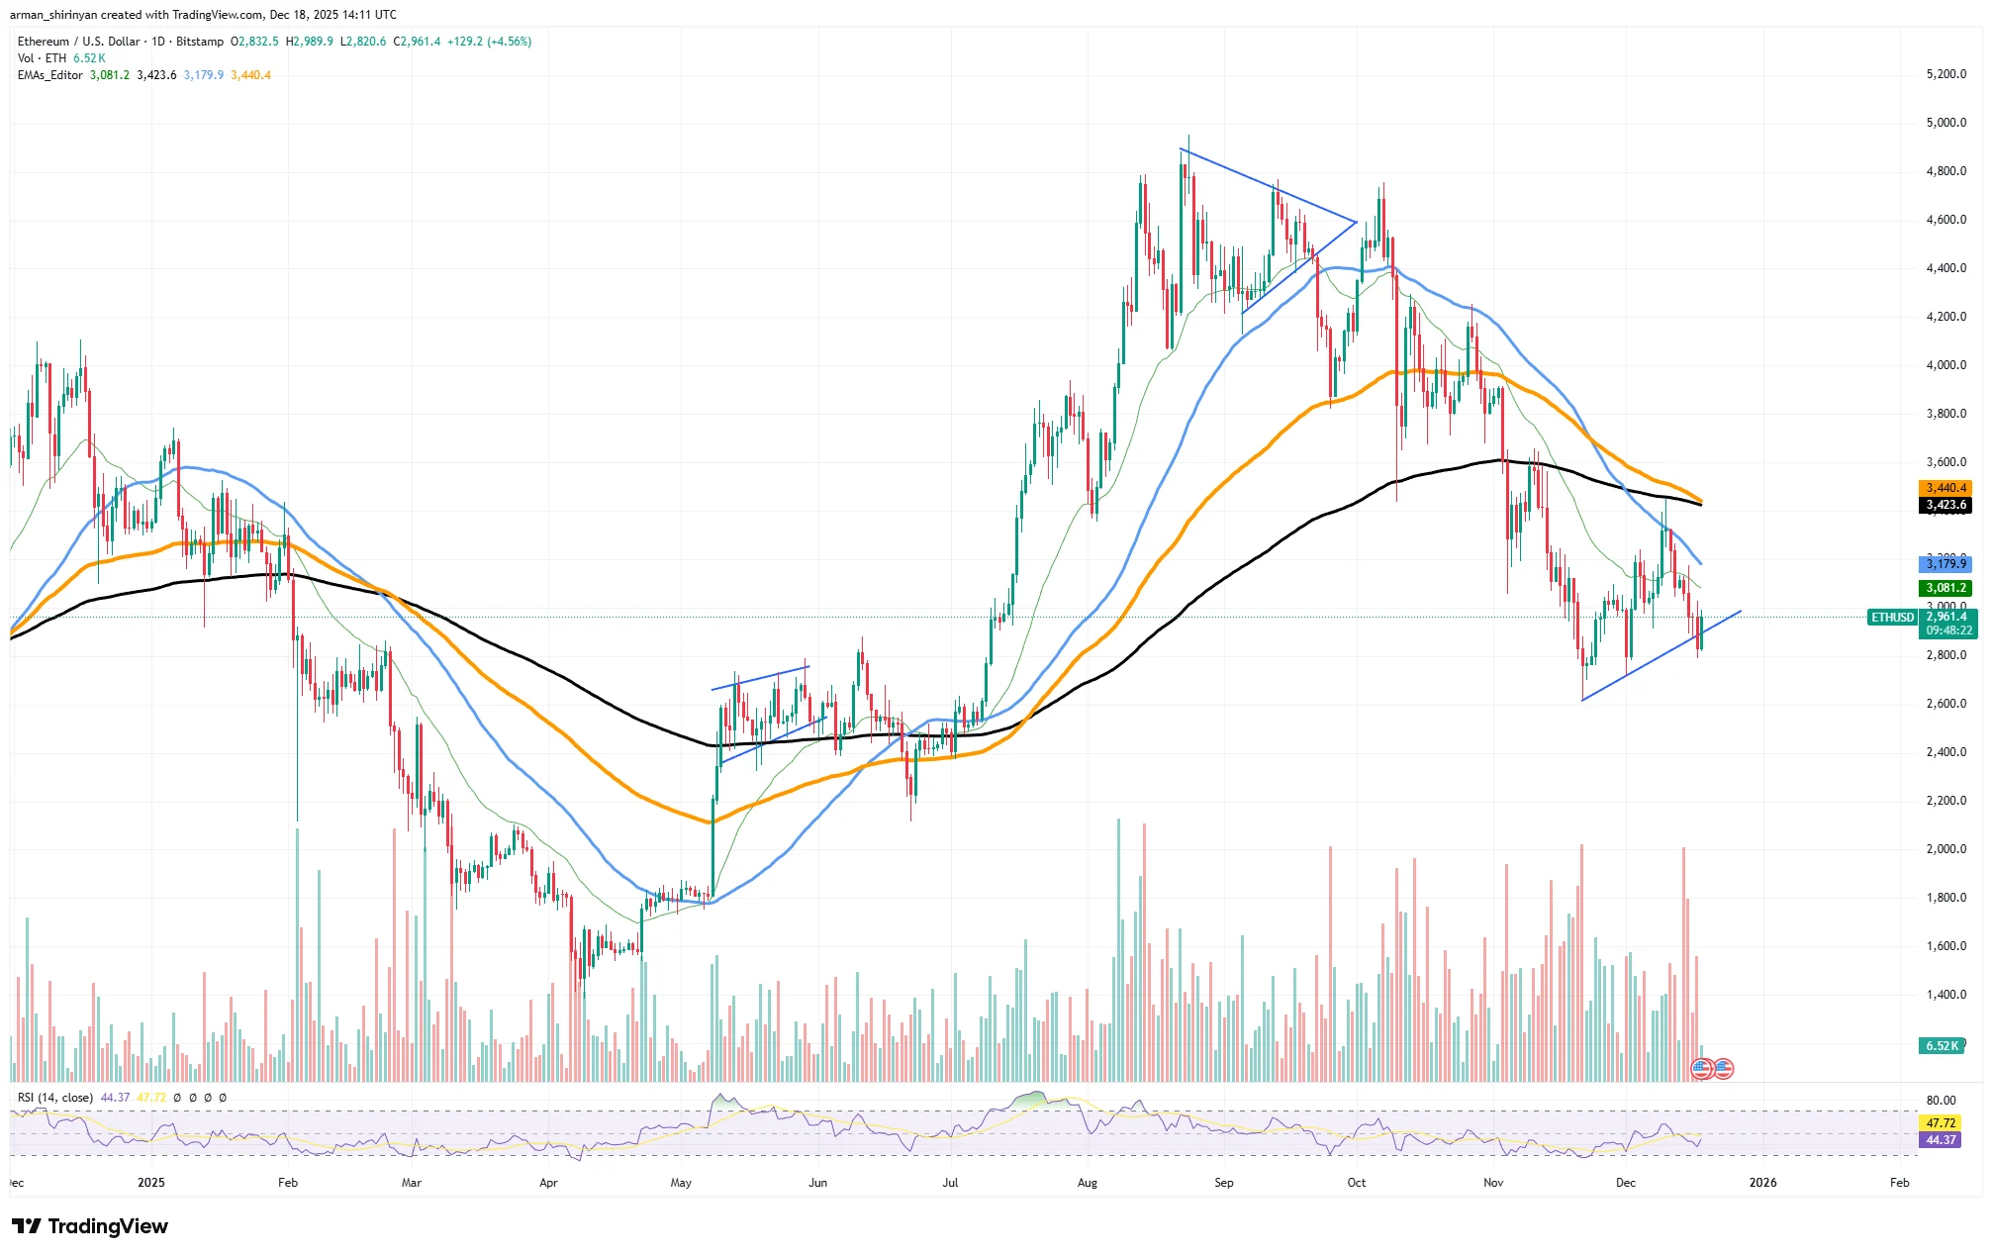Click the TradingView logo at bottom left
The image size is (1993, 1256).
90,1226
